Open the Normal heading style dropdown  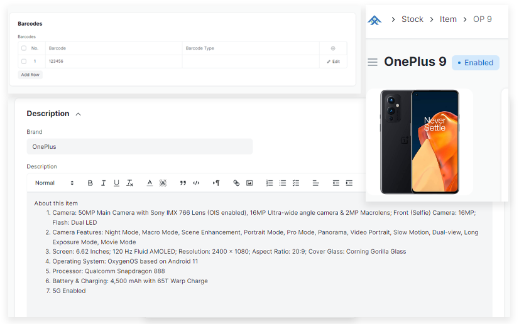click(x=54, y=183)
